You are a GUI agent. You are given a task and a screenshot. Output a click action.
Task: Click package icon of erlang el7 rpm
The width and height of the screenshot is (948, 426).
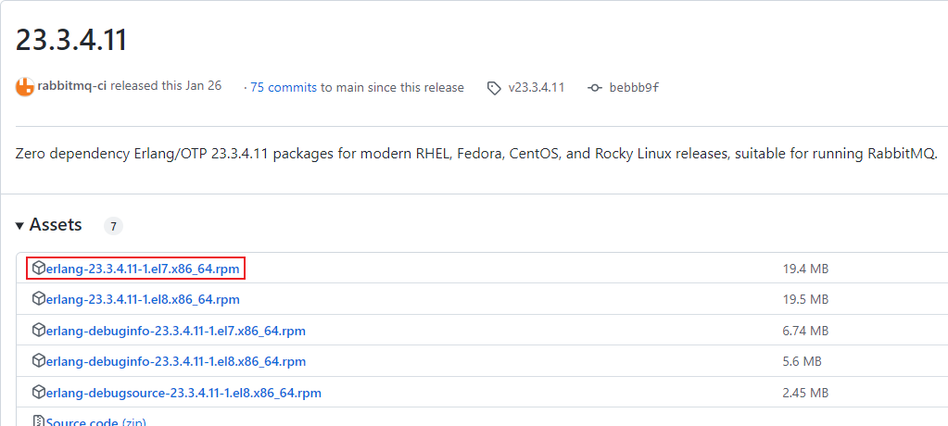coord(38,268)
